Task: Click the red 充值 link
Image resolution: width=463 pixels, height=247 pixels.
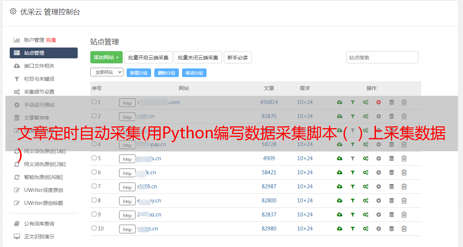Action: (51, 40)
